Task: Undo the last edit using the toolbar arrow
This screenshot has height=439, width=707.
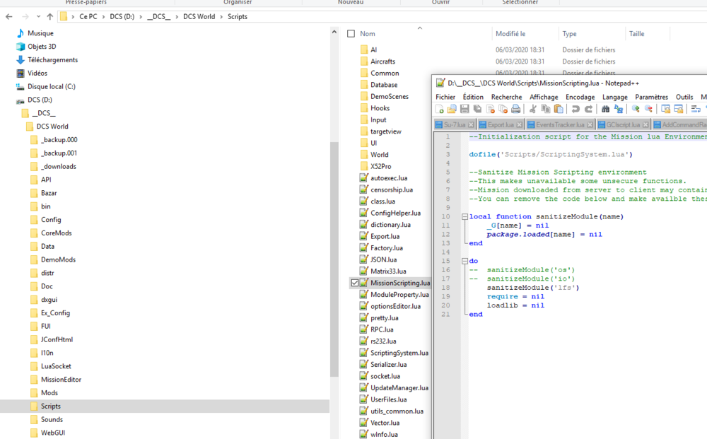Action: pos(575,110)
